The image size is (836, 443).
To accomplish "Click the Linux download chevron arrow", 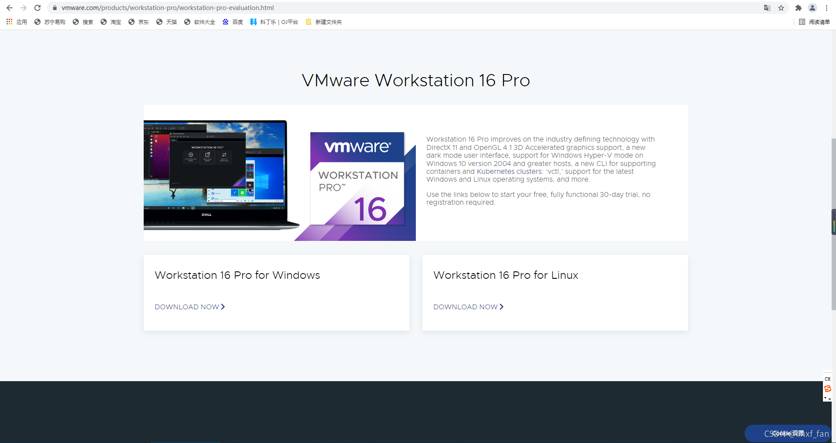I will [502, 307].
